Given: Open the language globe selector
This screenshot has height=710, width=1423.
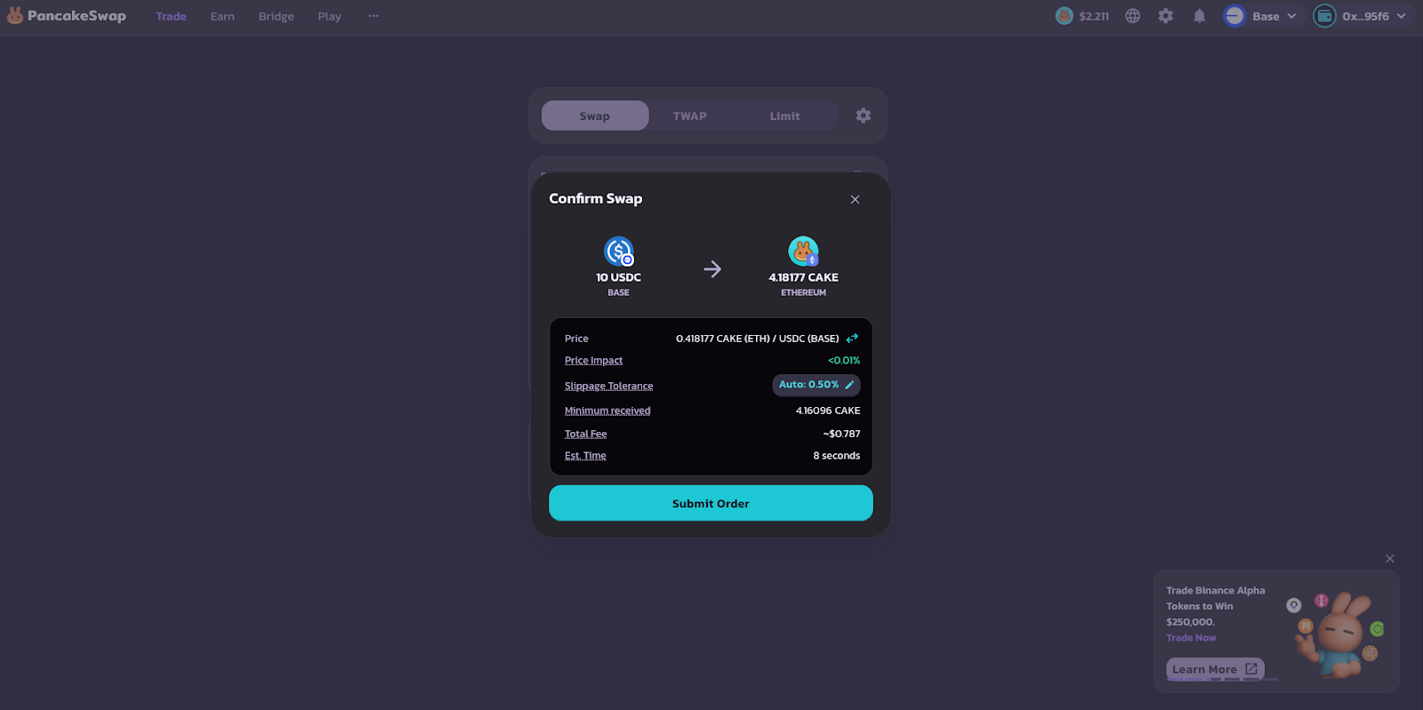Looking at the screenshot, I should (x=1132, y=16).
